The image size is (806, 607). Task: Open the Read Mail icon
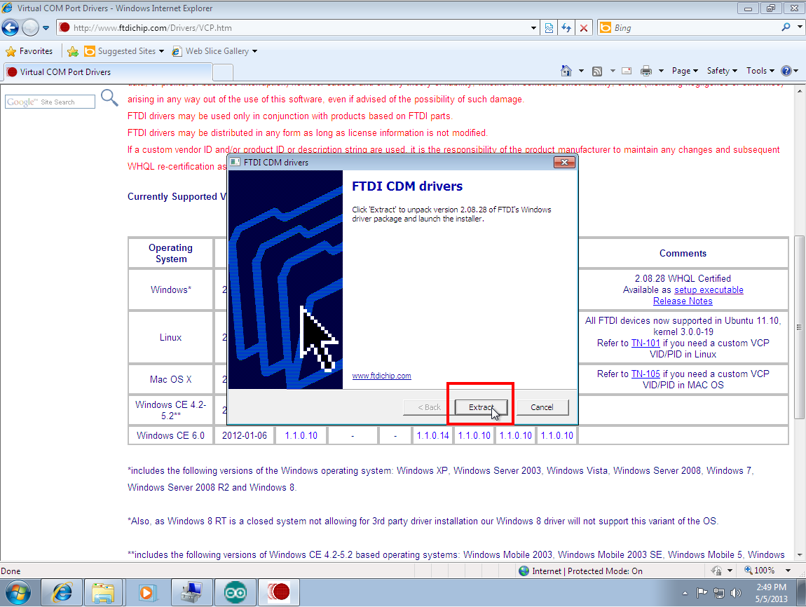[626, 70]
